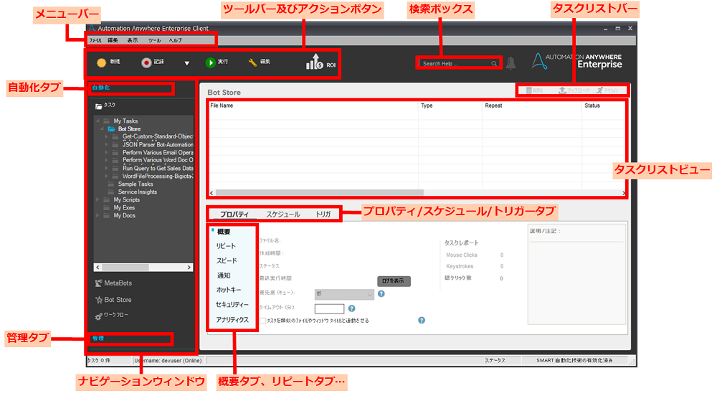Select the 概要 side tab
Image resolution: width=717 pixels, height=396 pixels.
(x=224, y=232)
